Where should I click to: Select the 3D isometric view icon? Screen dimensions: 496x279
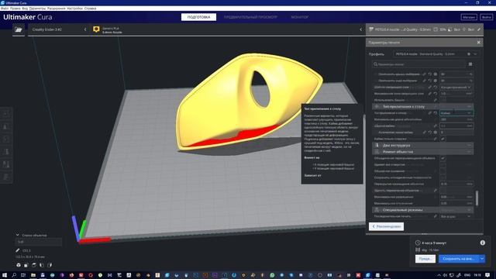coord(19,265)
